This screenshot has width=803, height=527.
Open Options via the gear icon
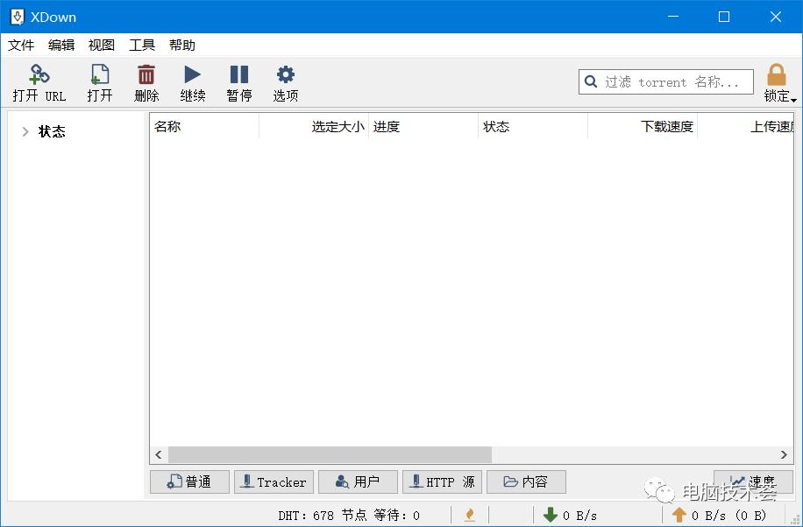click(x=285, y=74)
